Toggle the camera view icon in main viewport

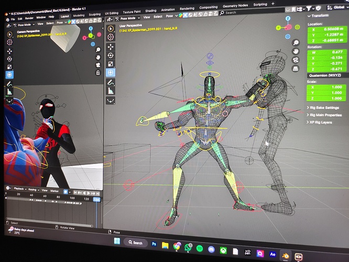[x=296, y=60]
